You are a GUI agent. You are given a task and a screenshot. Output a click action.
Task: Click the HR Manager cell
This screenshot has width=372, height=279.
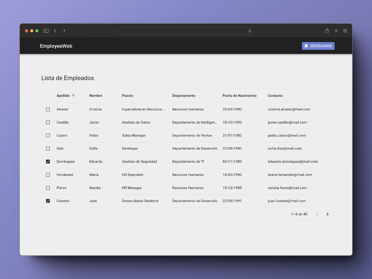pyautogui.click(x=132, y=188)
